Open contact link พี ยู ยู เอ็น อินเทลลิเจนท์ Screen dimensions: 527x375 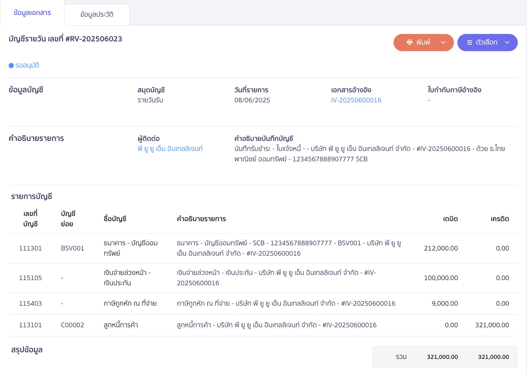(170, 149)
